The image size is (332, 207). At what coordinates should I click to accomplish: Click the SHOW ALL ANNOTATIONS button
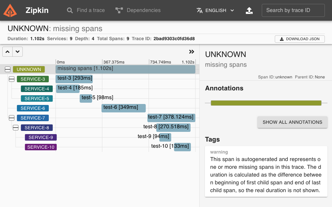coord(292,122)
